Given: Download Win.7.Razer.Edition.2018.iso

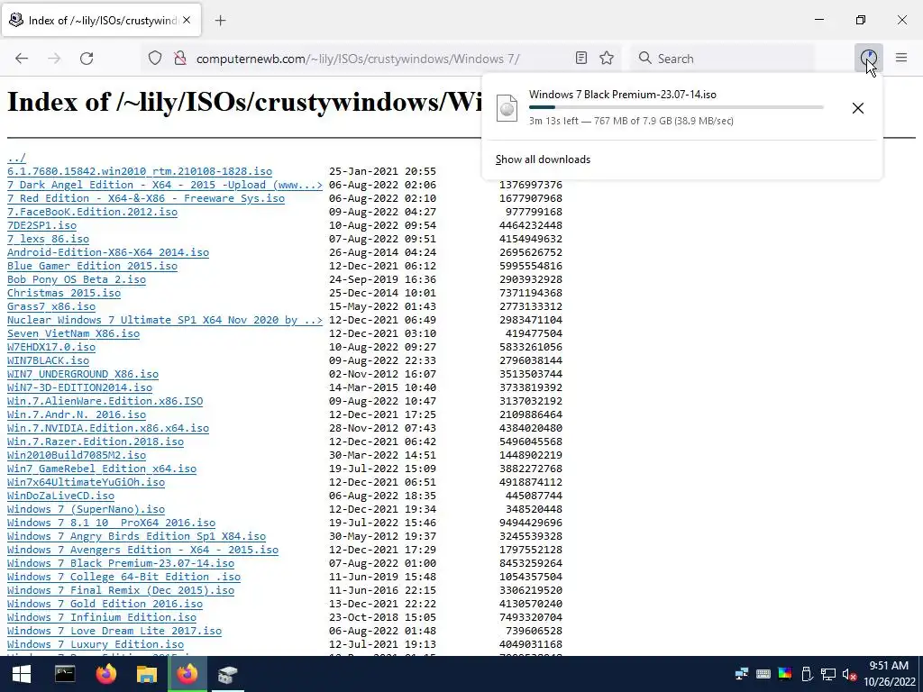Looking at the screenshot, I should point(96,442).
